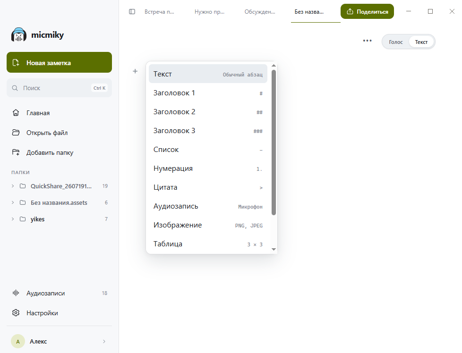Insert a Нумерация numbered list
The width and height of the screenshot is (462, 353).
pos(208,168)
